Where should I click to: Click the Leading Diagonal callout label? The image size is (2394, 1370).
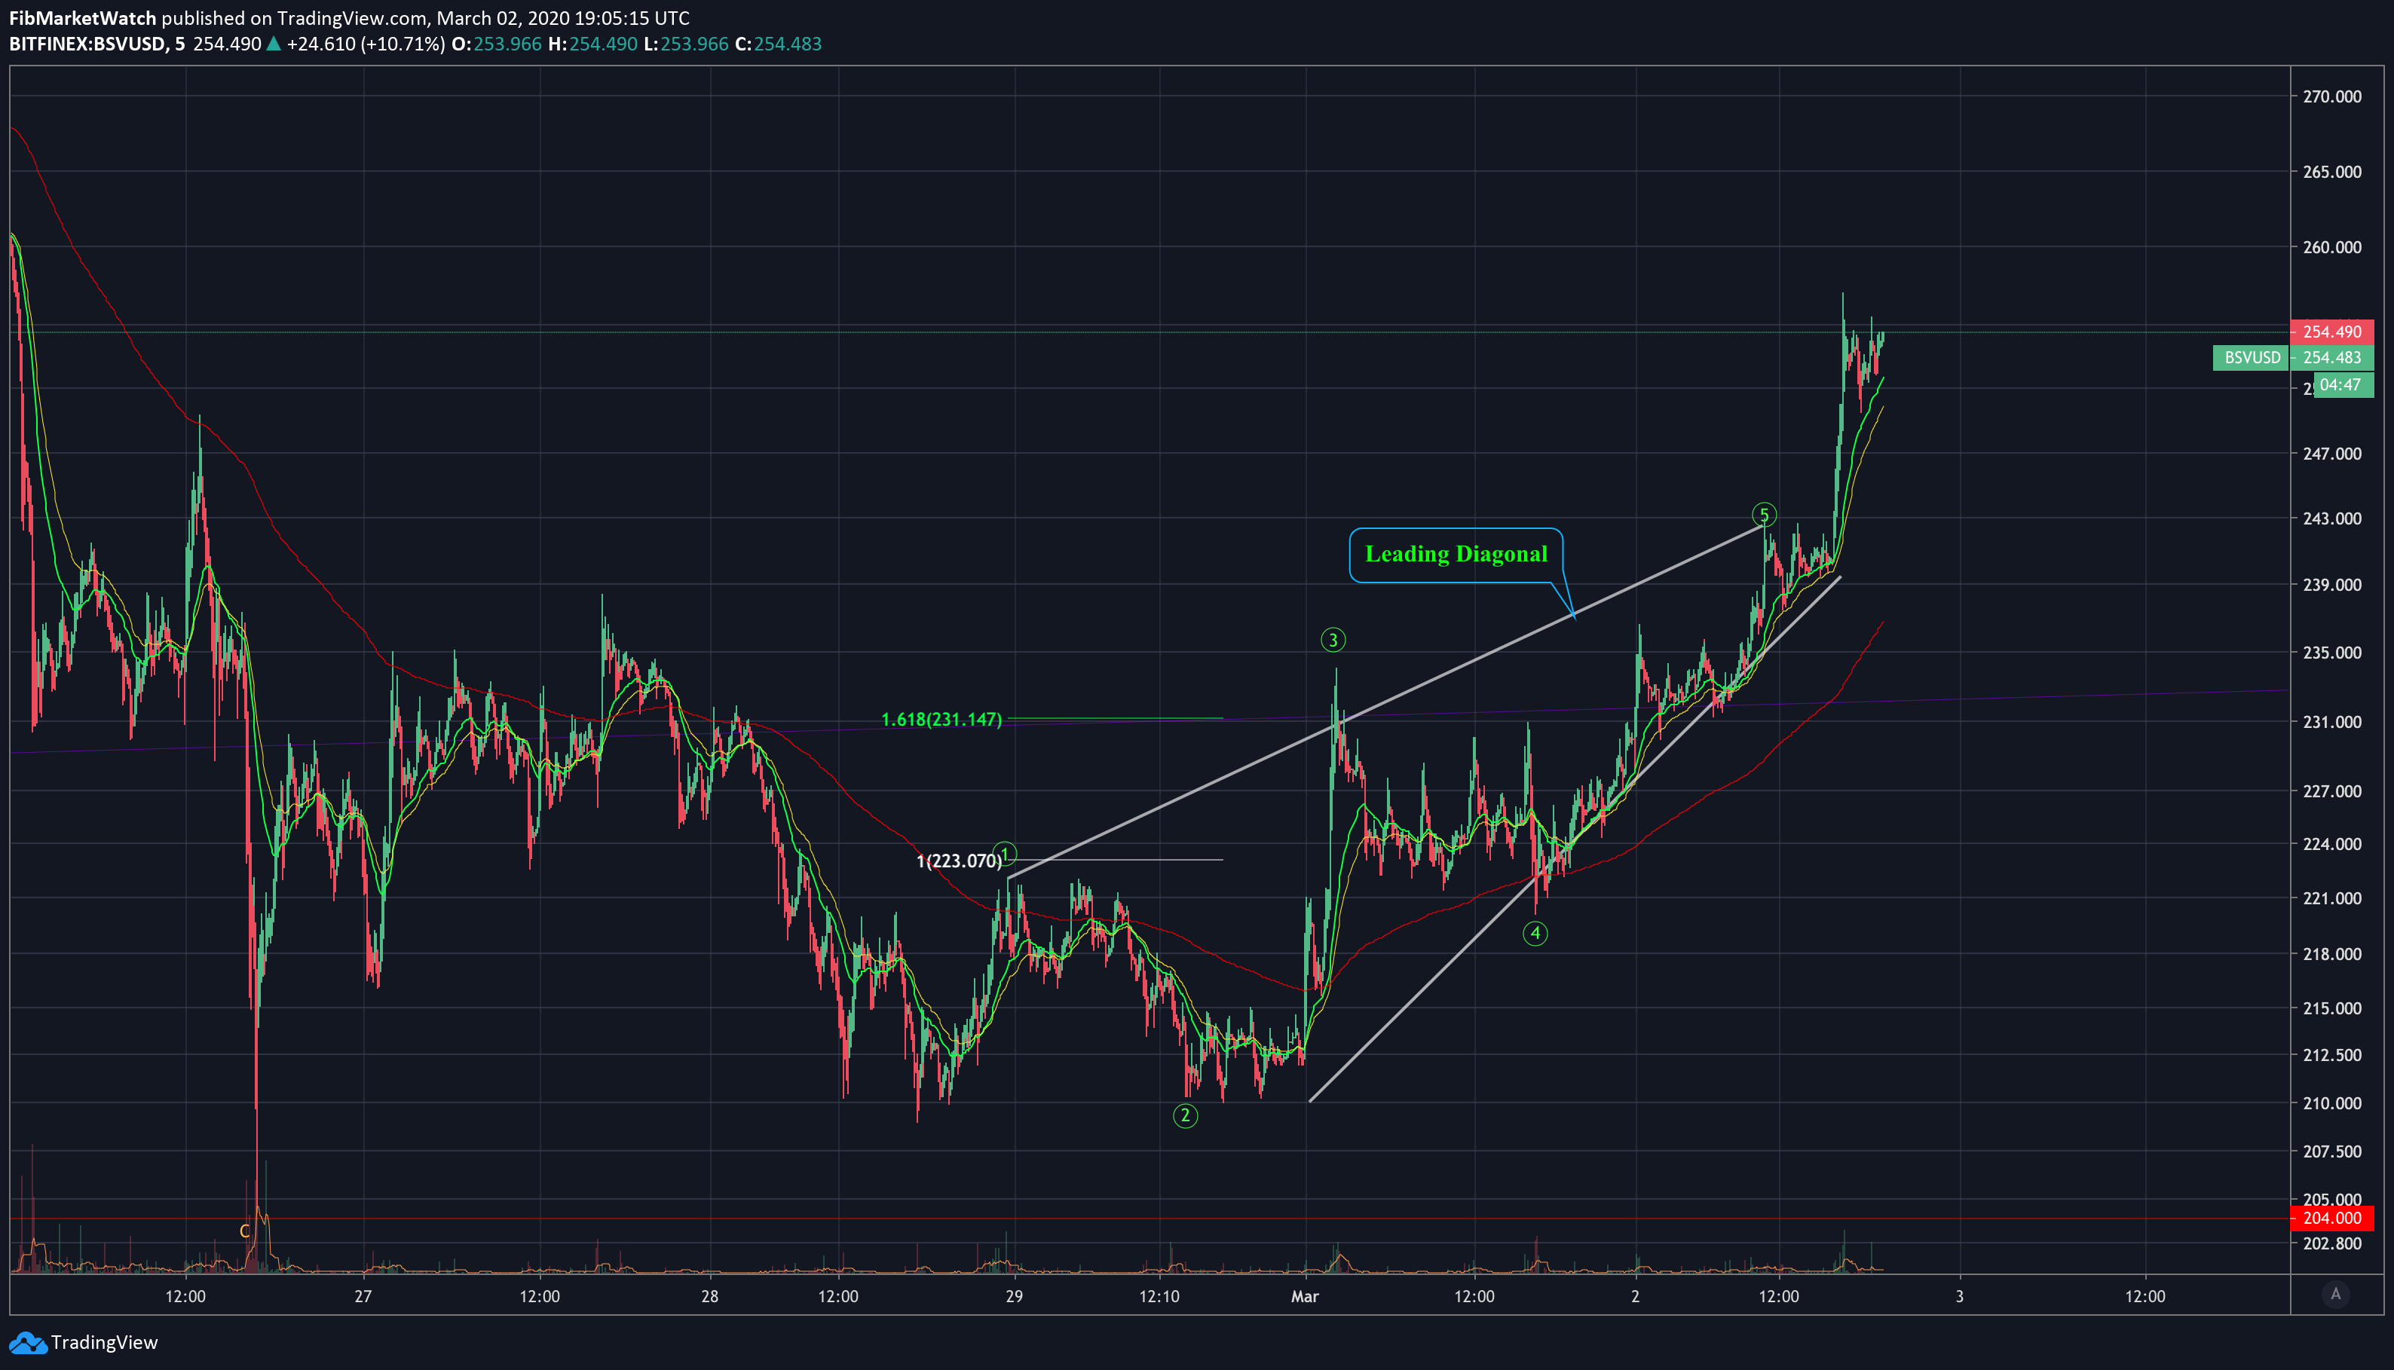(x=1456, y=554)
